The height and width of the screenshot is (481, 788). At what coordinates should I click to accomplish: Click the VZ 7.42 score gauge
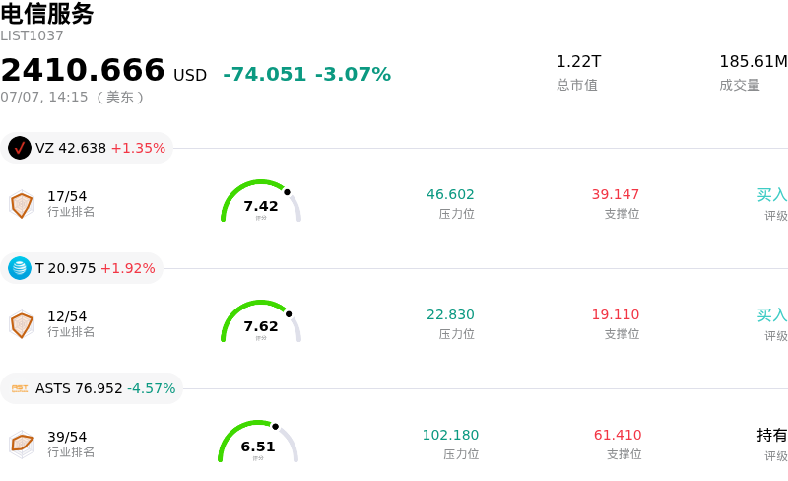(x=261, y=201)
